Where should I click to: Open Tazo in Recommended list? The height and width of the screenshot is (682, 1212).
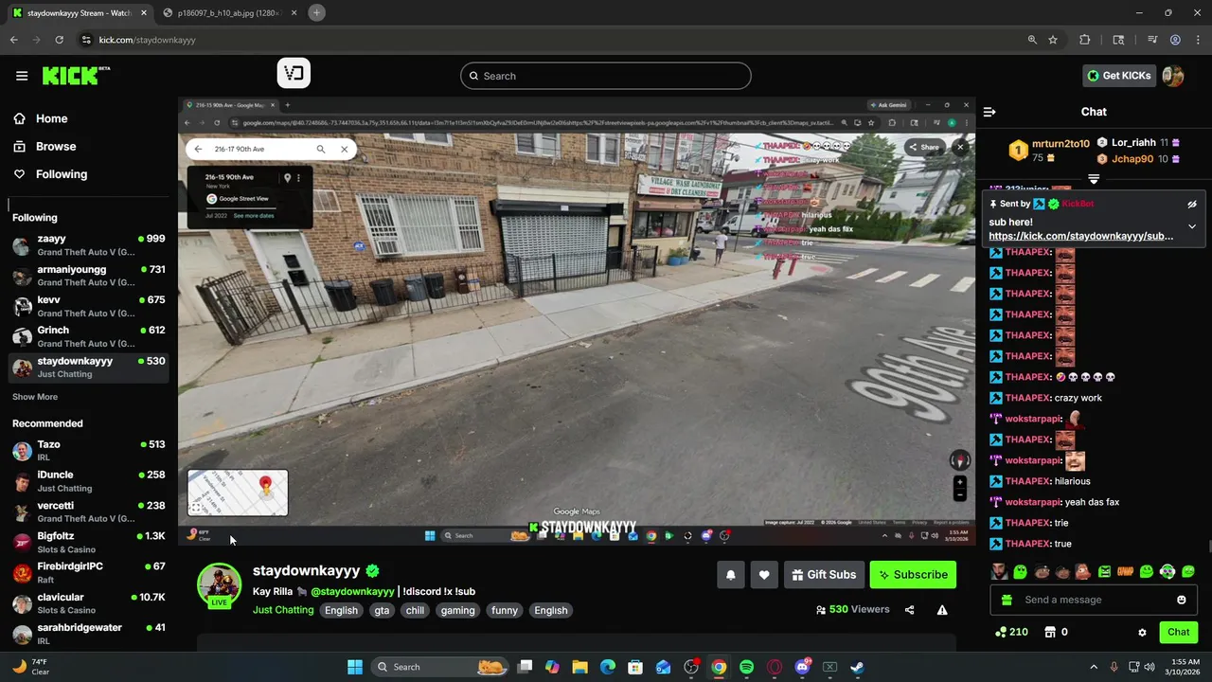[89, 451]
